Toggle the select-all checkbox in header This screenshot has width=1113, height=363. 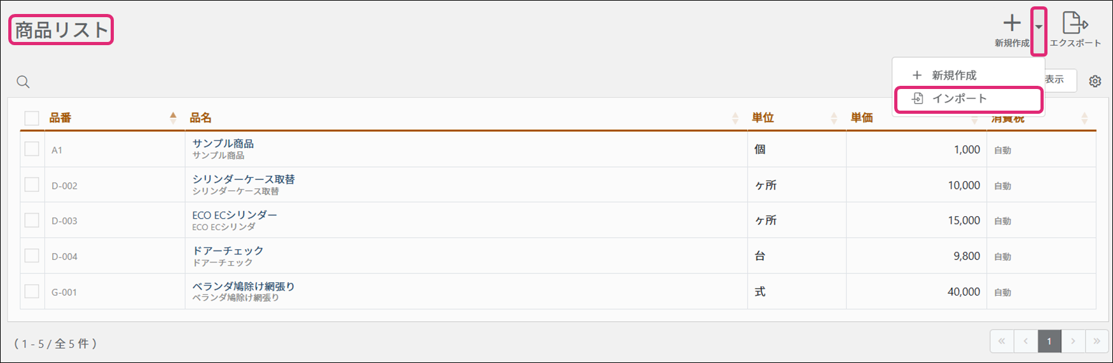pos(32,118)
